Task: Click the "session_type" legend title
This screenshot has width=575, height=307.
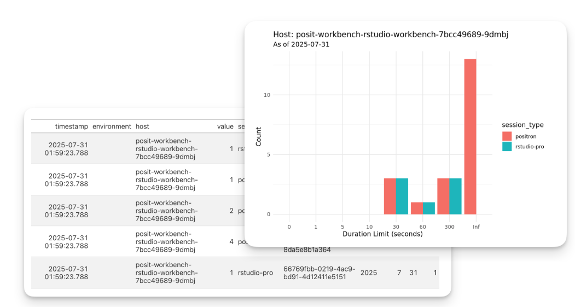Action: 522,125
